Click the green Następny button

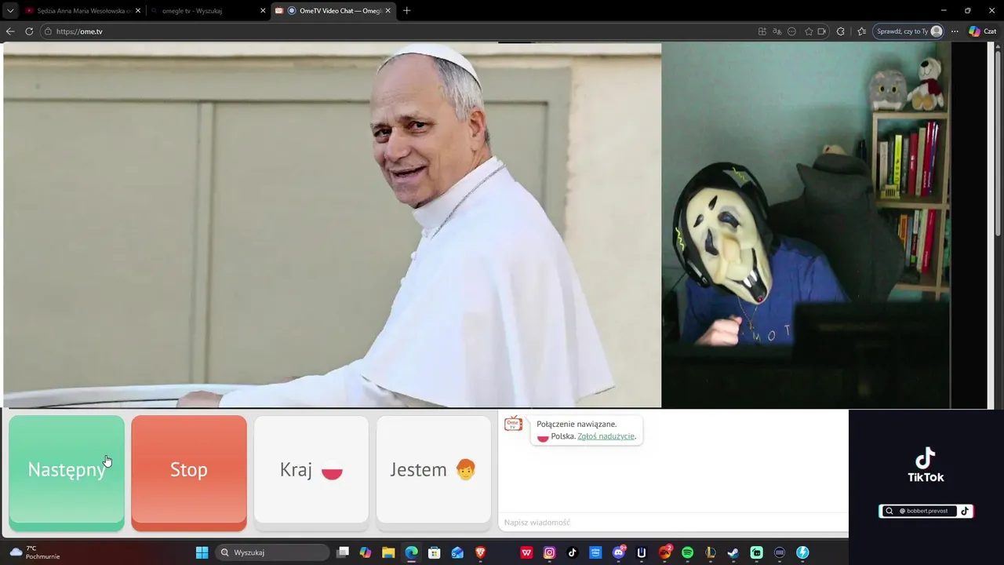[67, 473]
